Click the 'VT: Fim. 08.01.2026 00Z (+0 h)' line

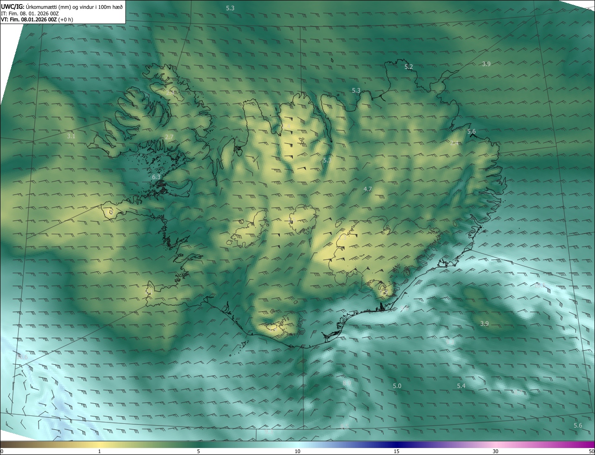[37, 20]
